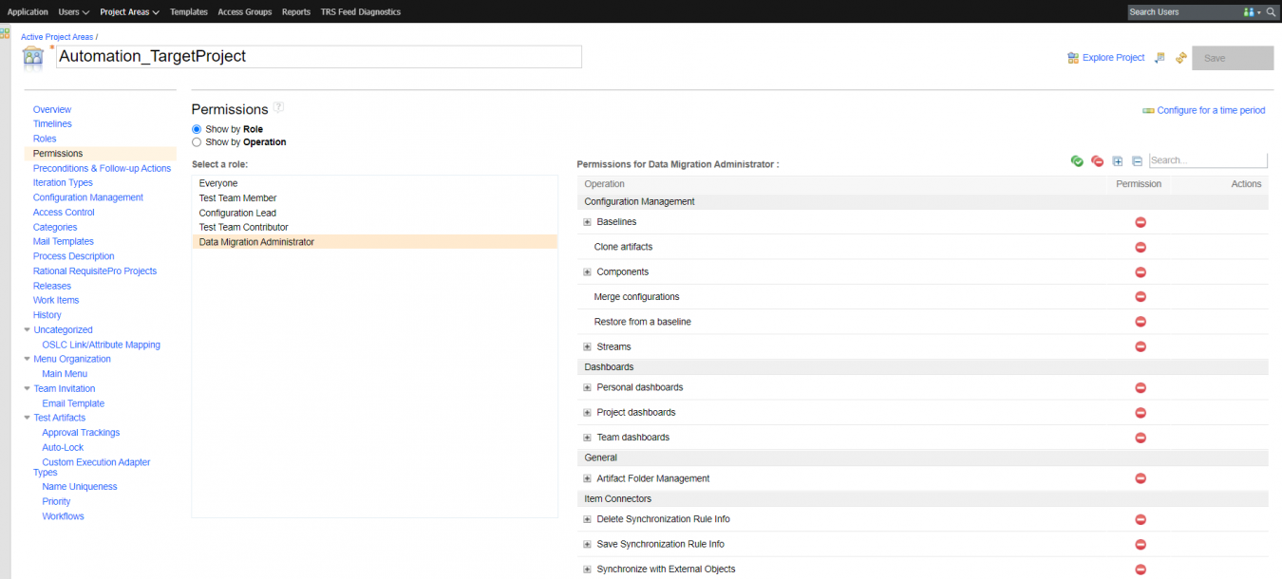
Task: Toggle the denied permission icon for Clone artifacts
Action: pos(1141,247)
